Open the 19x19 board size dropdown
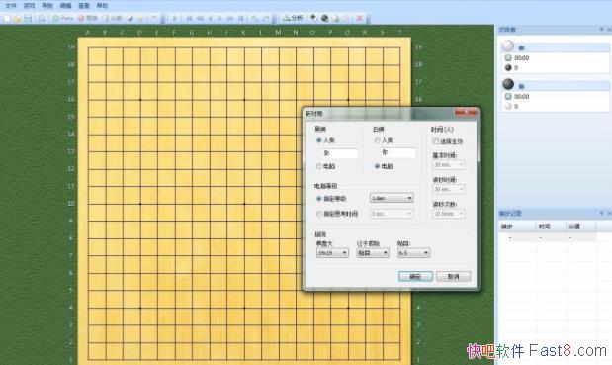The image size is (612, 365). click(332, 253)
